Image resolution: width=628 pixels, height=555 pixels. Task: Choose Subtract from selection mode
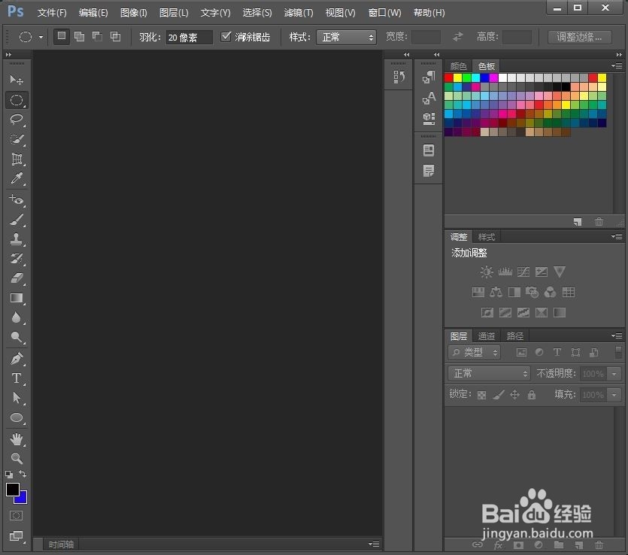click(x=97, y=37)
